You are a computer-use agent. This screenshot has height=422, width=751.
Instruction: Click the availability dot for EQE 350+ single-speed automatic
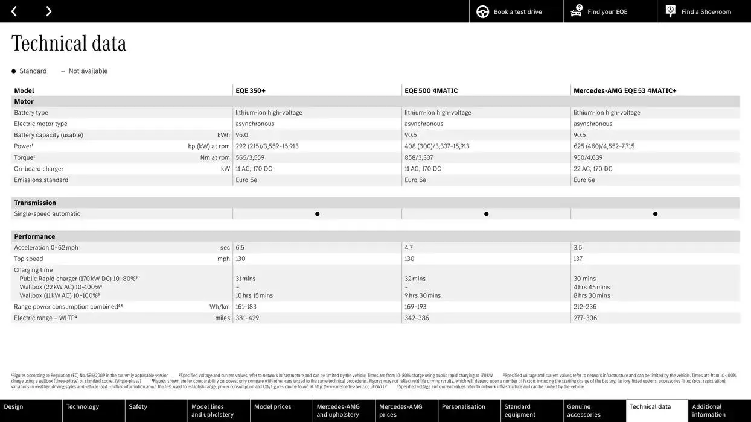(316, 213)
